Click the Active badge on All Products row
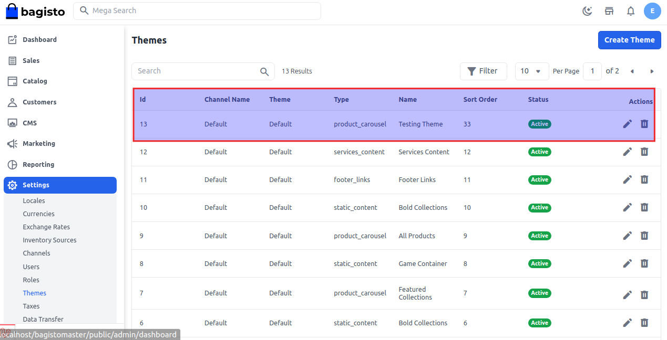Viewport: 667px width, 340px height. click(539, 236)
